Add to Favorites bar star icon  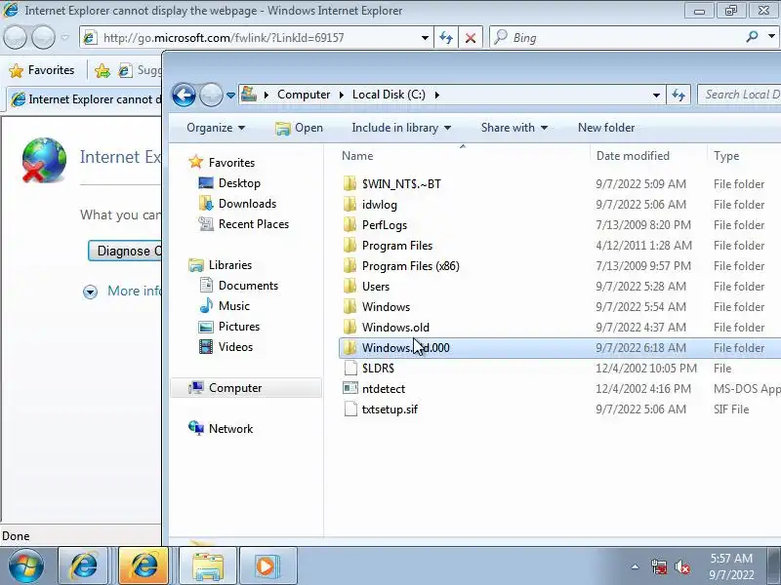pos(103,70)
